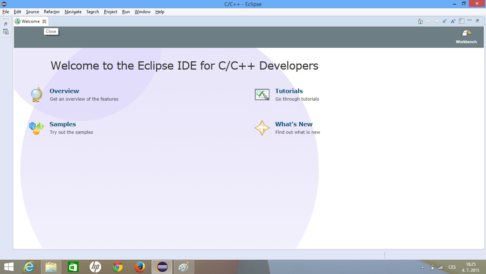Click the Tutorials checklist icon
The width and height of the screenshot is (486, 274).
(262, 95)
